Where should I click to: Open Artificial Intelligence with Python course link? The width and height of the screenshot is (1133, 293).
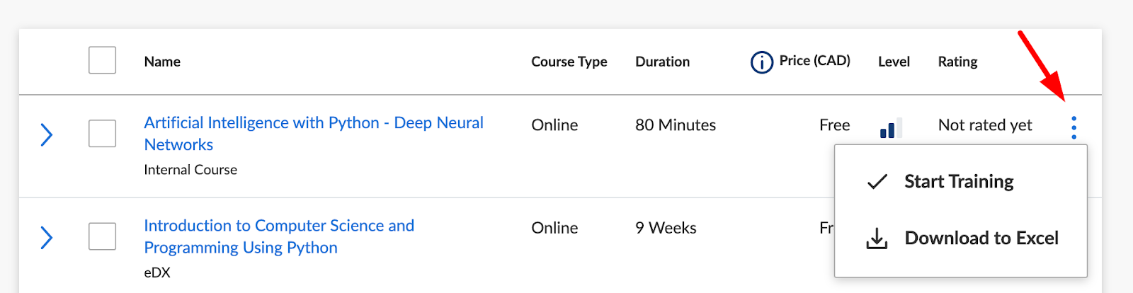click(x=314, y=133)
